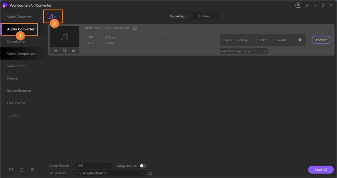Open Video Converter in sidebar
Viewport: 337px width, 178px height.
tap(19, 17)
